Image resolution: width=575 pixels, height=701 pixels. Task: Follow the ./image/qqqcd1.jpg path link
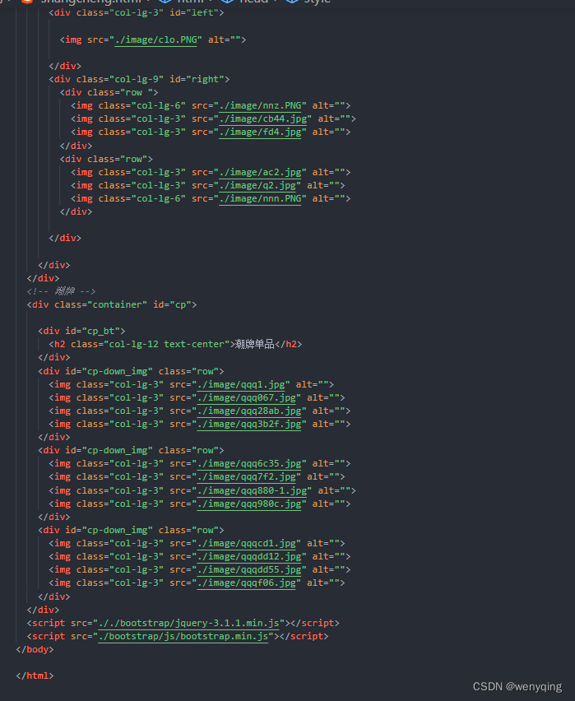246,543
